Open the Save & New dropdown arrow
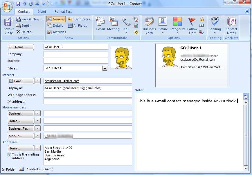The width and height of the screenshot is (252, 175). tap(42, 19)
